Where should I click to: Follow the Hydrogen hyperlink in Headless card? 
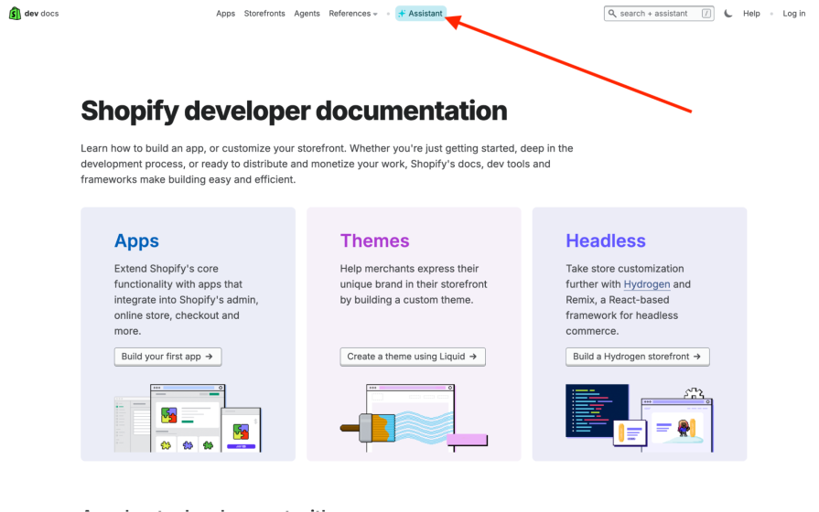pos(646,284)
